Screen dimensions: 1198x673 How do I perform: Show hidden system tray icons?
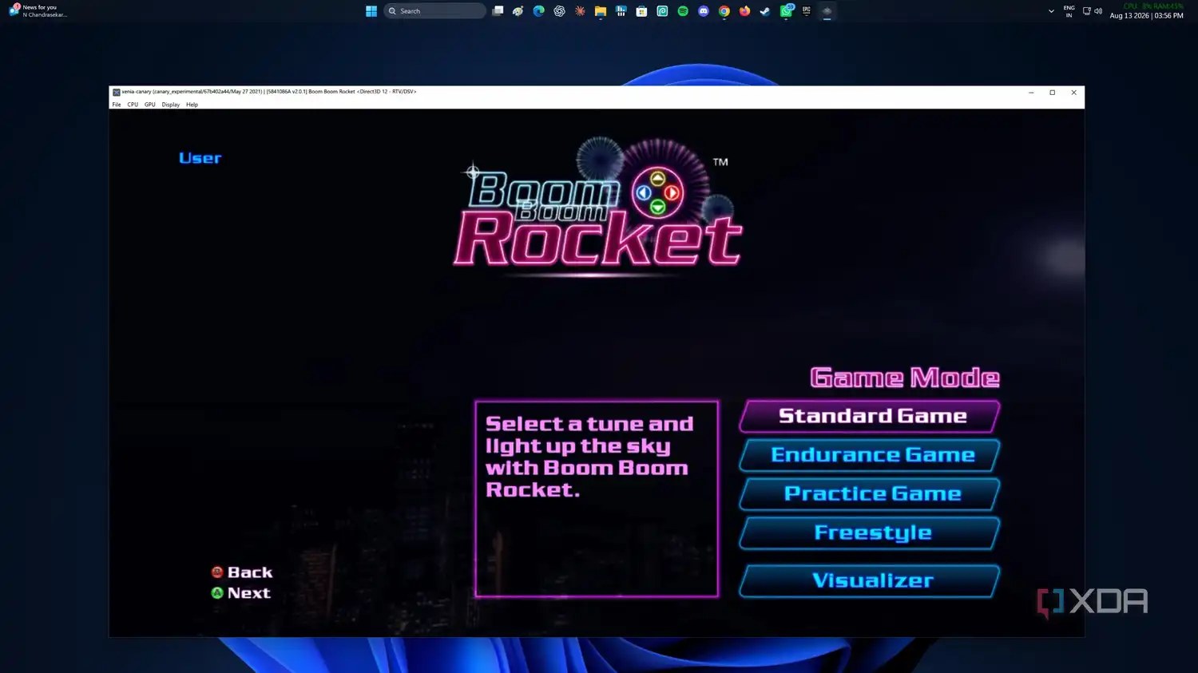click(1051, 11)
